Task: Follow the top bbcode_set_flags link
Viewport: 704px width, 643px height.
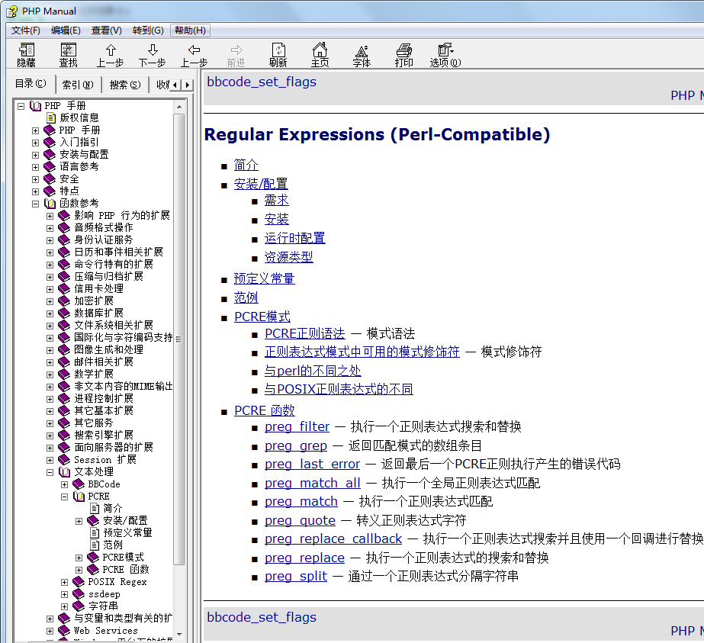Action: click(x=262, y=82)
